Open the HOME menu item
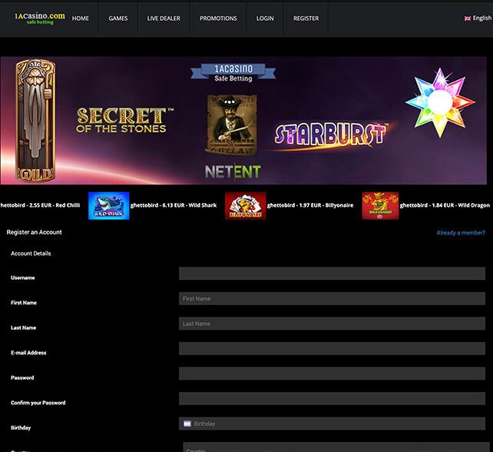The width and height of the screenshot is (493, 452). (x=81, y=18)
